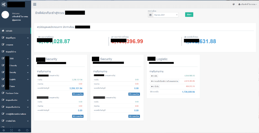Toggle the middle eye button in Logistic card
The width and height of the screenshot is (259, 133).
[164, 81]
